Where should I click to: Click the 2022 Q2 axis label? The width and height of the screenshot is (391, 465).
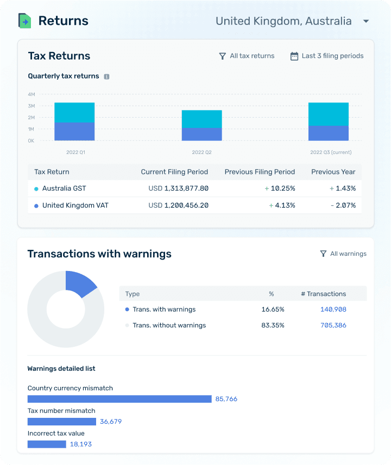click(201, 152)
